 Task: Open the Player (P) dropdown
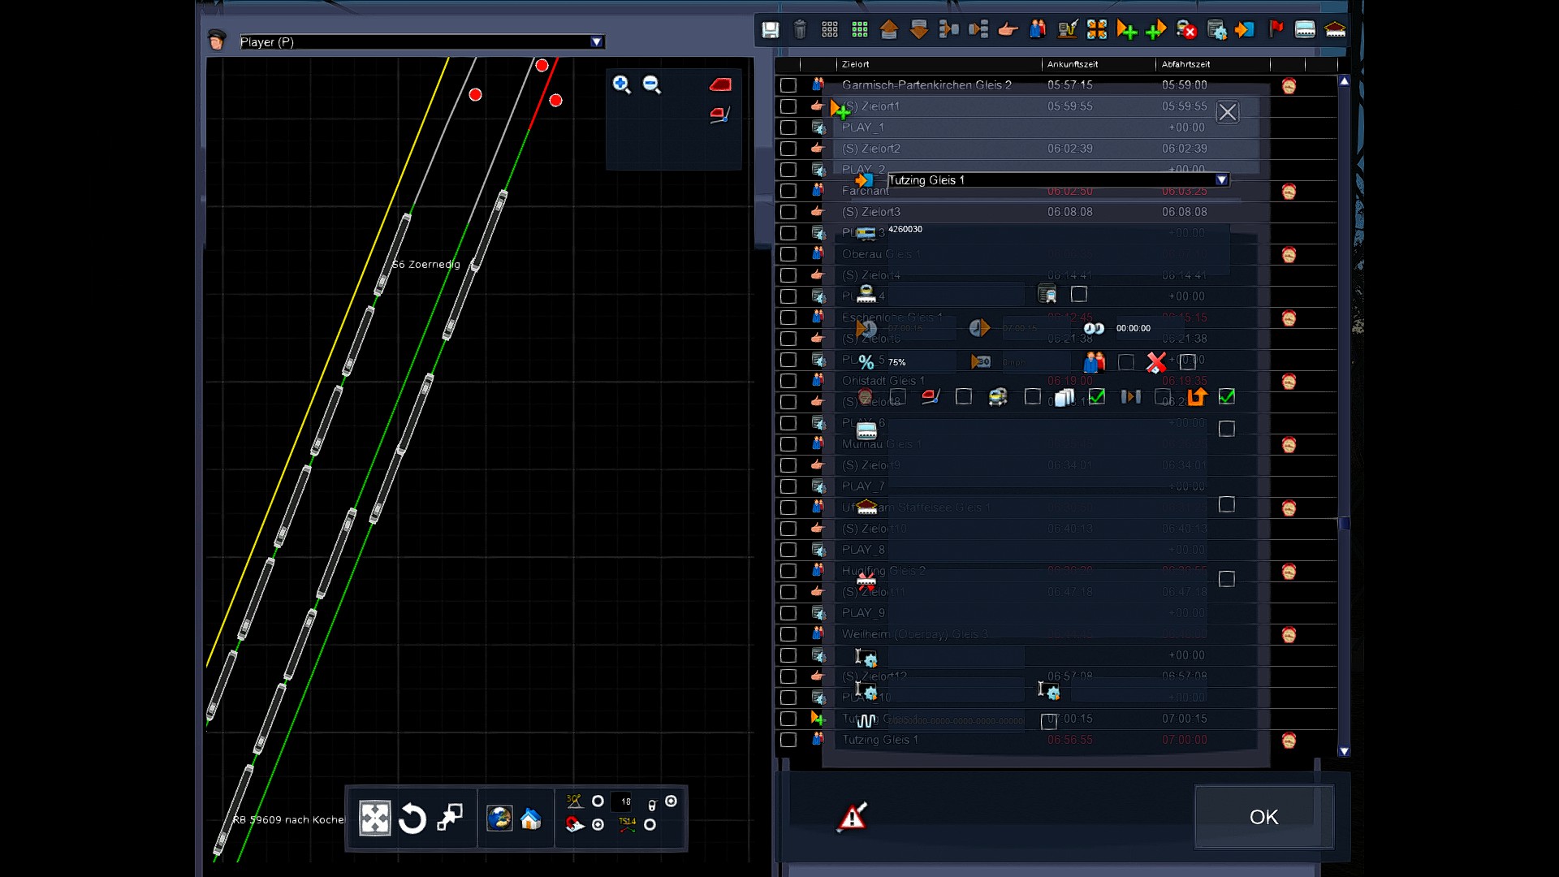tap(597, 42)
